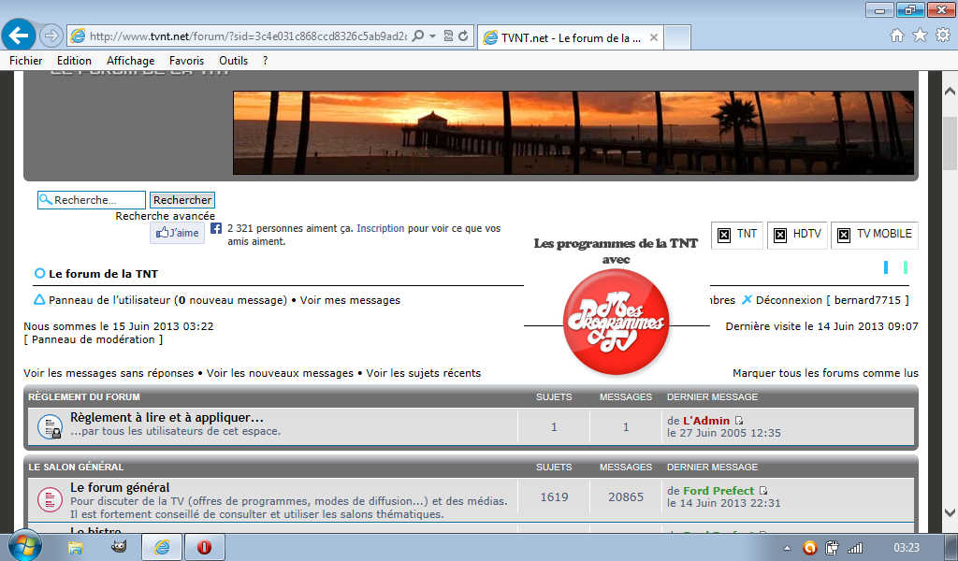
Task: Refresh the page with reload icon
Action: tap(464, 36)
